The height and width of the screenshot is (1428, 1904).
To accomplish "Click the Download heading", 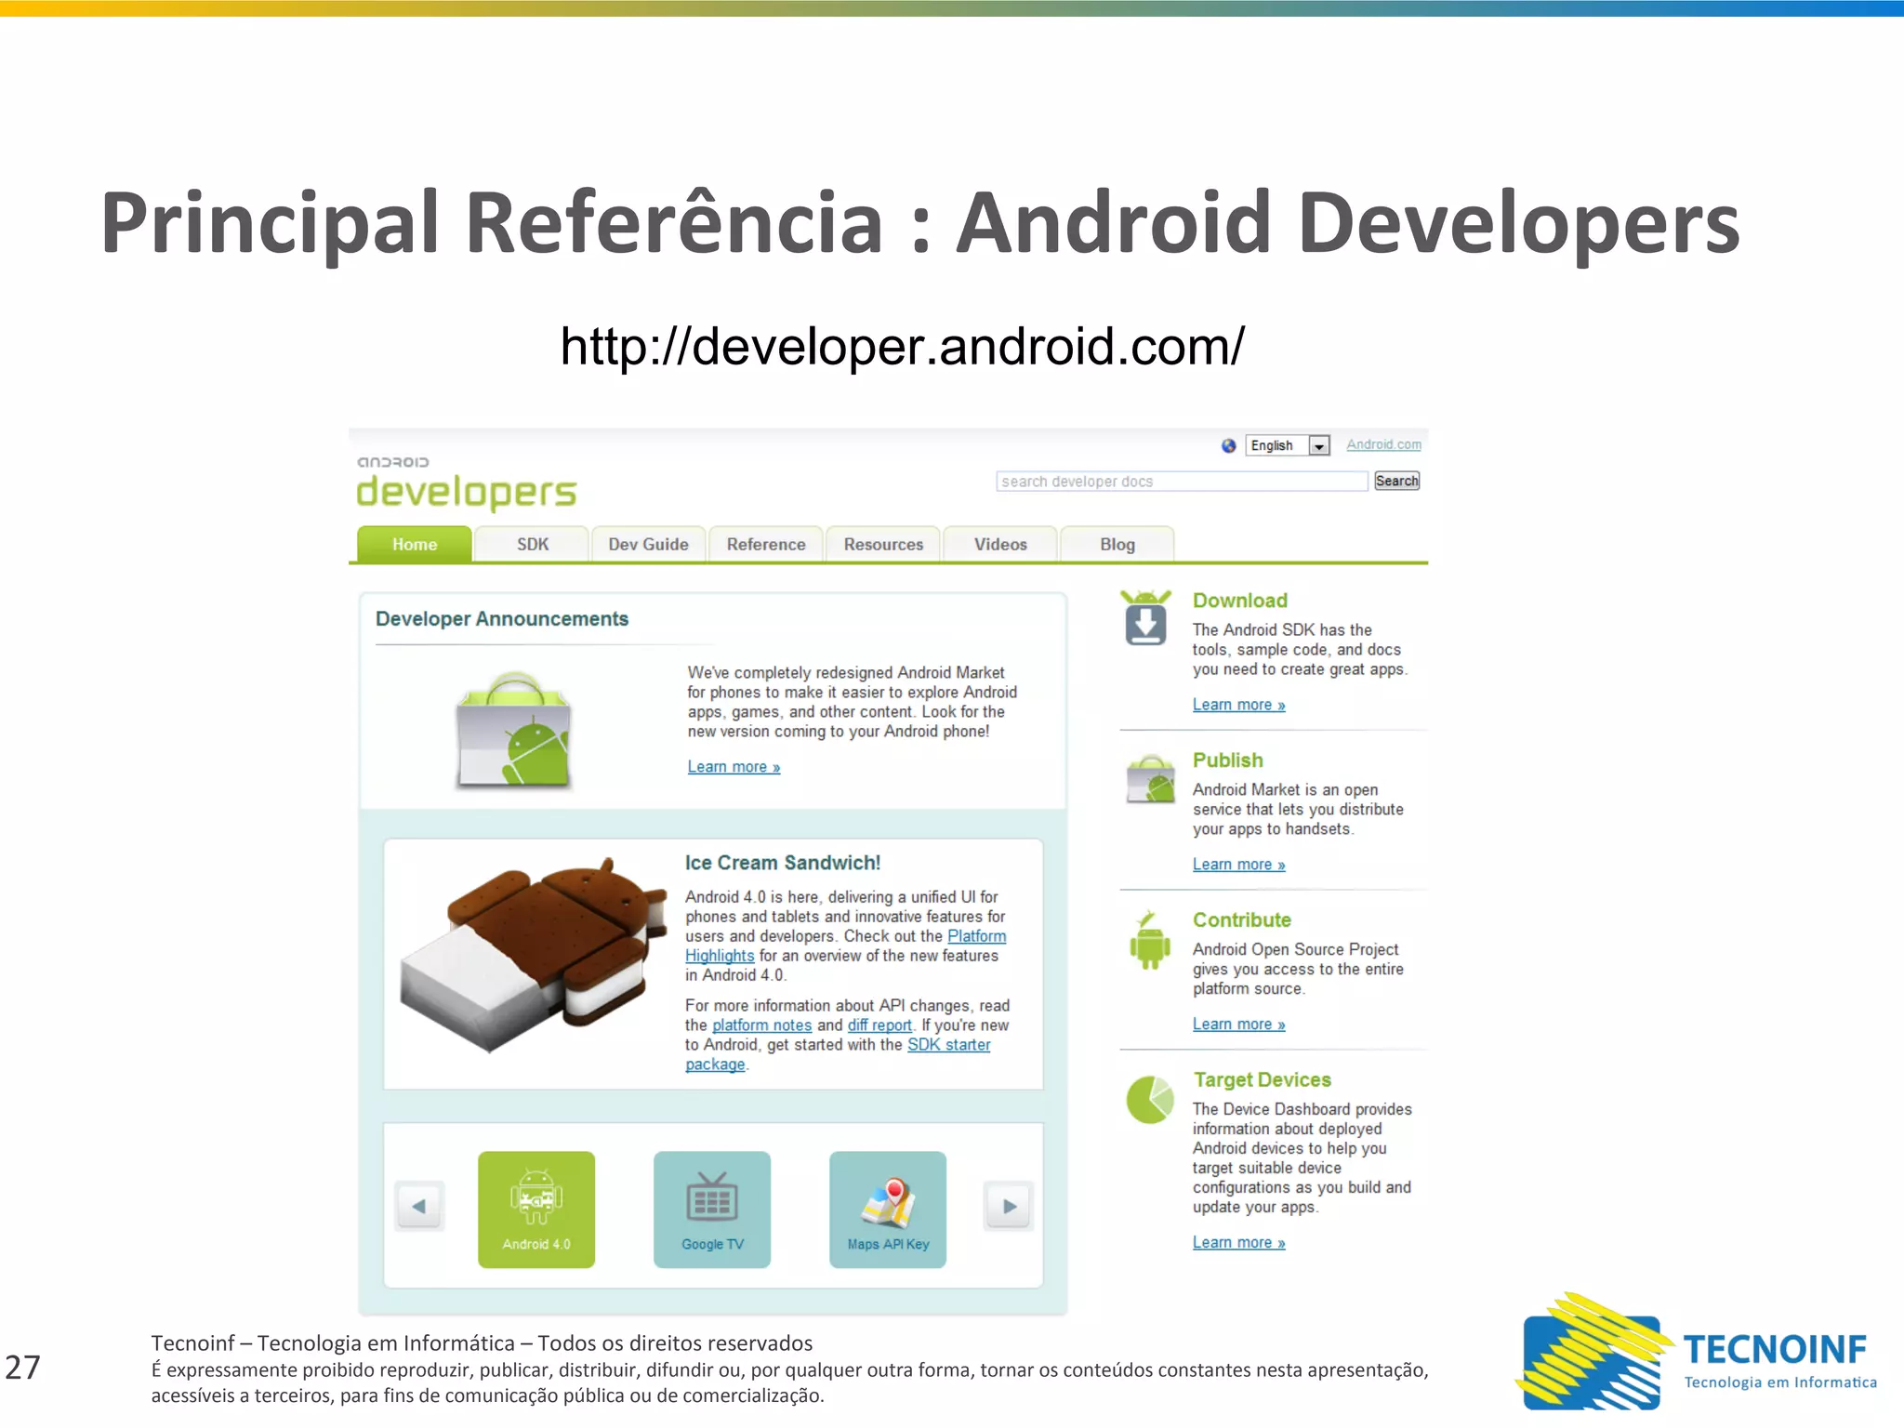I will coord(1240,601).
